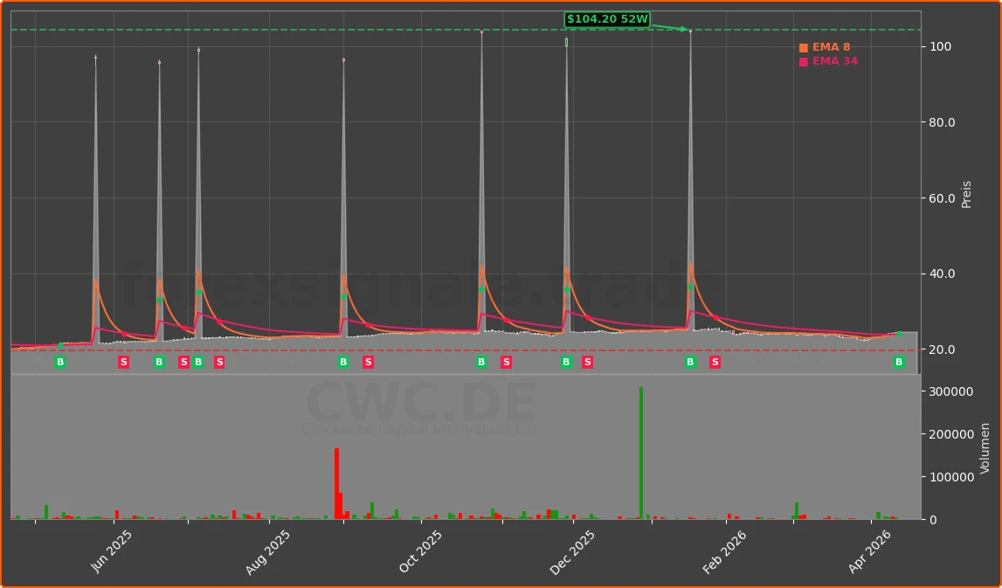Click the S sell marker near Dec 2025

click(x=587, y=362)
